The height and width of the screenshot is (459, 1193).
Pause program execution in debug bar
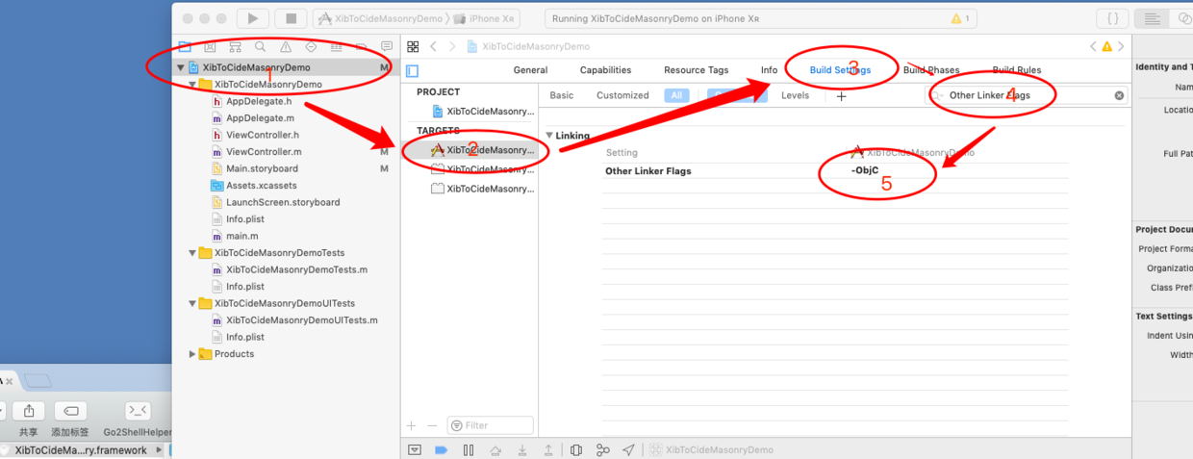tap(469, 449)
